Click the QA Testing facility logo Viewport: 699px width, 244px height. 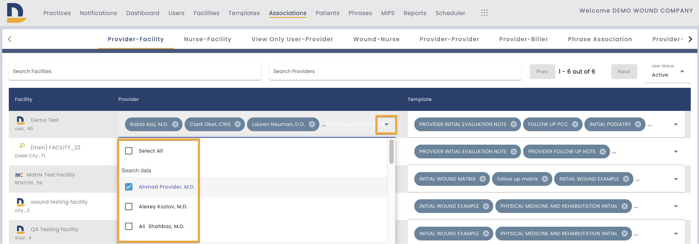click(x=21, y=229)
